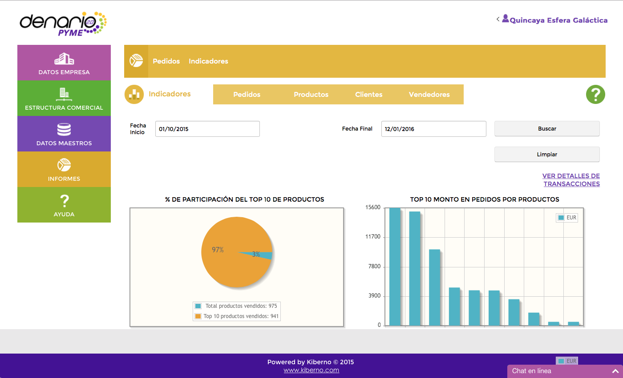Select the Estructura Comercial building icon
Screen dimensions: 623x378
click(x=64, y=94)
